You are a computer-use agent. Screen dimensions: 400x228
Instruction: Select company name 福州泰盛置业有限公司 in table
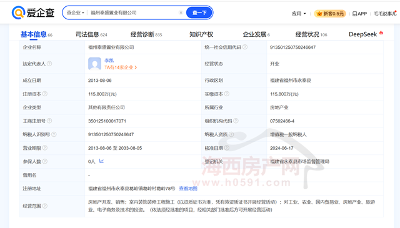111,47
